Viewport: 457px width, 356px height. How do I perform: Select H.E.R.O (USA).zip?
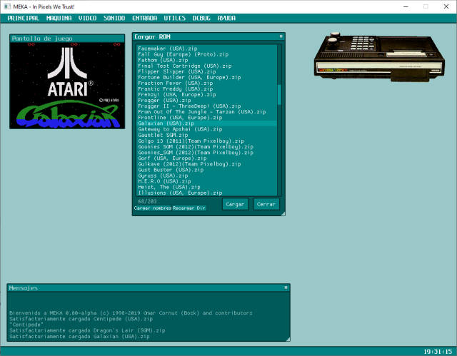coord(206,181)
